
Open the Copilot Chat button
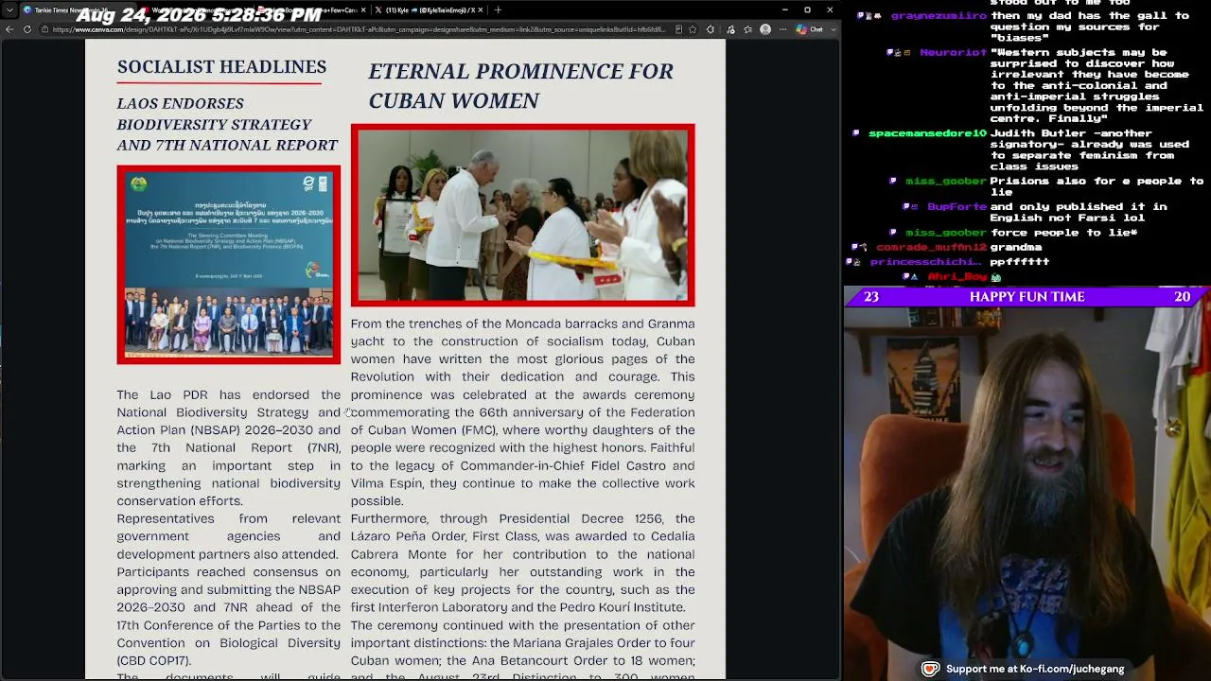[810, 29]
